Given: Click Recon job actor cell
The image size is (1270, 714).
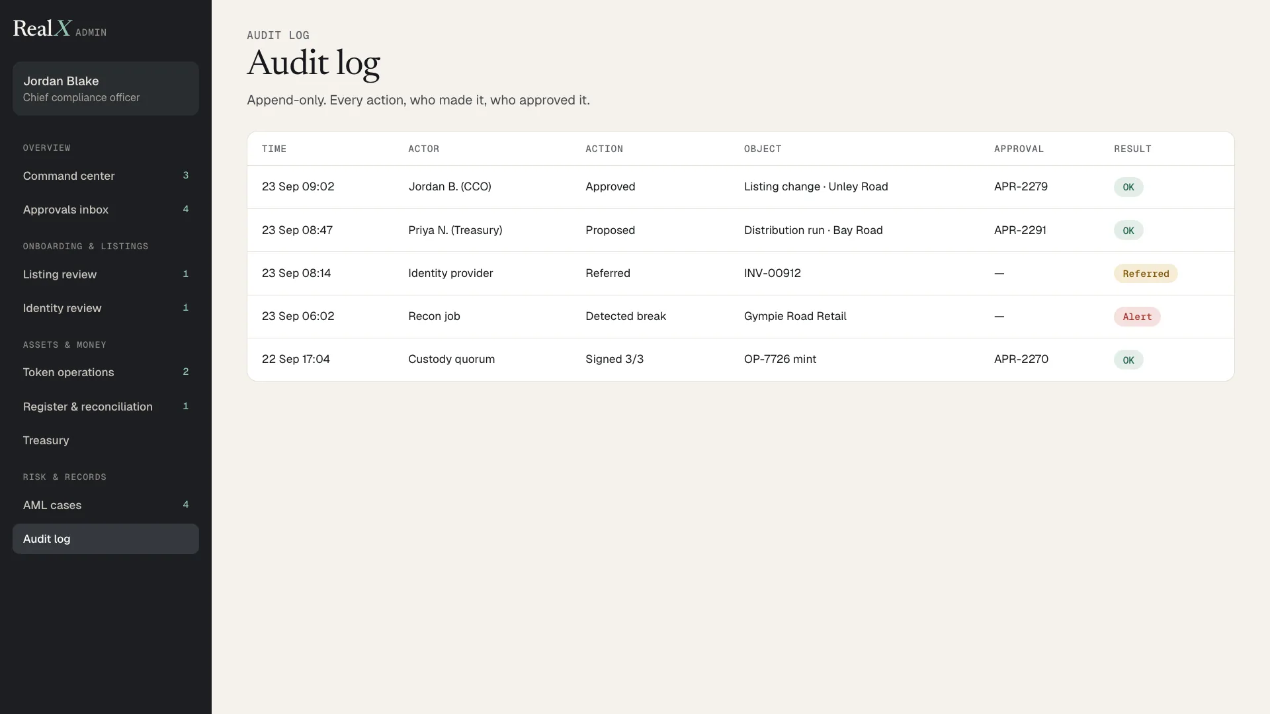Looking at the screenshot, I should (434, 316).
